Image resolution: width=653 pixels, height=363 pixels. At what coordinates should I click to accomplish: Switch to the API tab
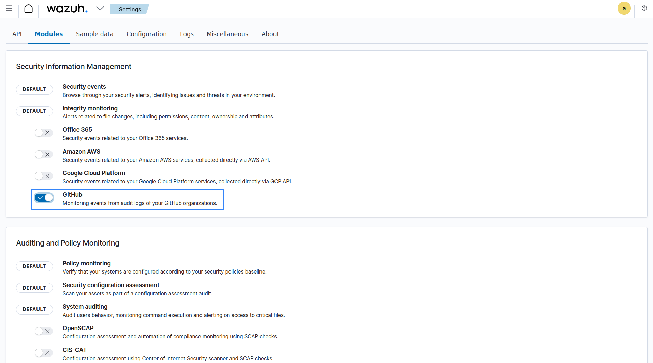(x=17, y=34)
